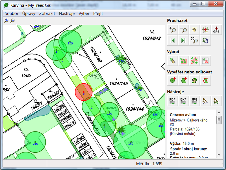Click tree 159 on the map
This screenshot has width=226, height=170.
(x=70, y=41)
